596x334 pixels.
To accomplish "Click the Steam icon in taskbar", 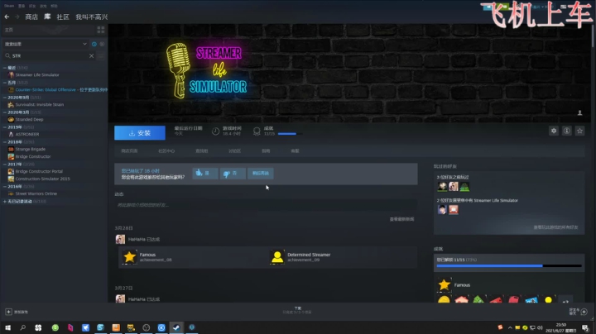I will [176, 327].
